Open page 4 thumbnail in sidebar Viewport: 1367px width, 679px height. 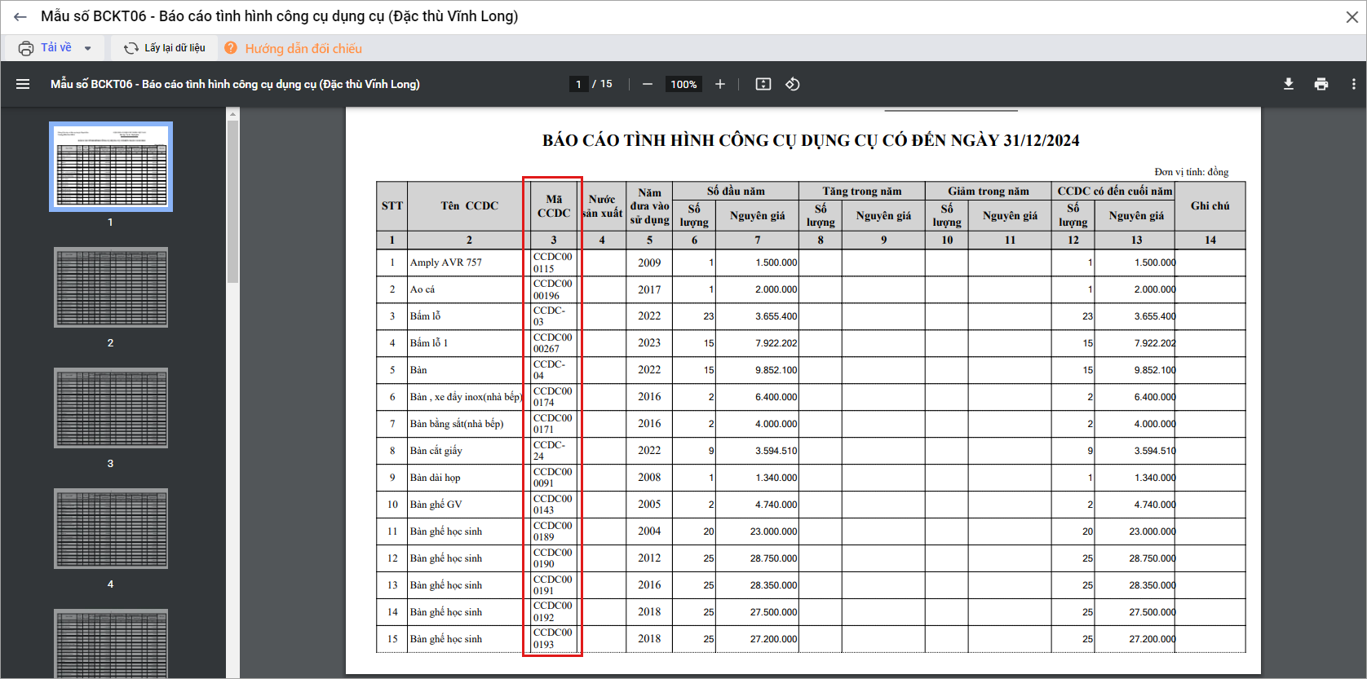pyautogui.click(x=111, y=529)
